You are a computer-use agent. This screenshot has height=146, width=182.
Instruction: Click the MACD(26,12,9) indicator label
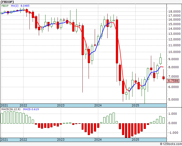11,109
